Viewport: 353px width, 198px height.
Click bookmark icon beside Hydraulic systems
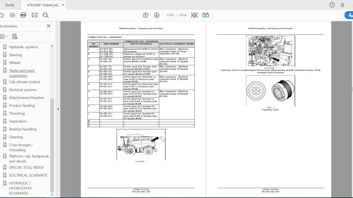[4, 47]
